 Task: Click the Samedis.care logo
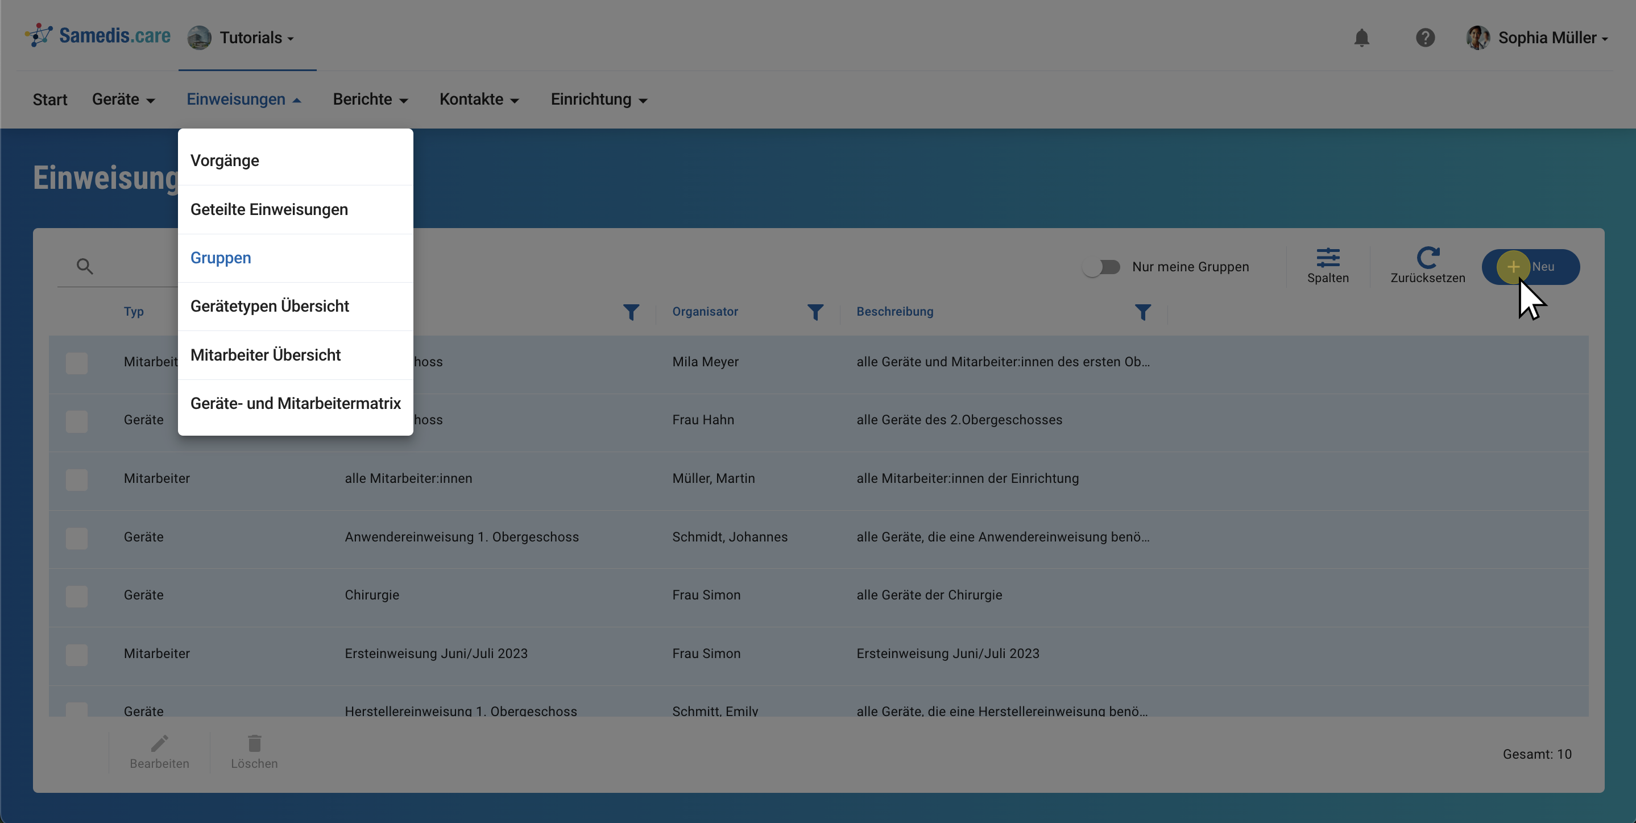click(x=98, y=36)
